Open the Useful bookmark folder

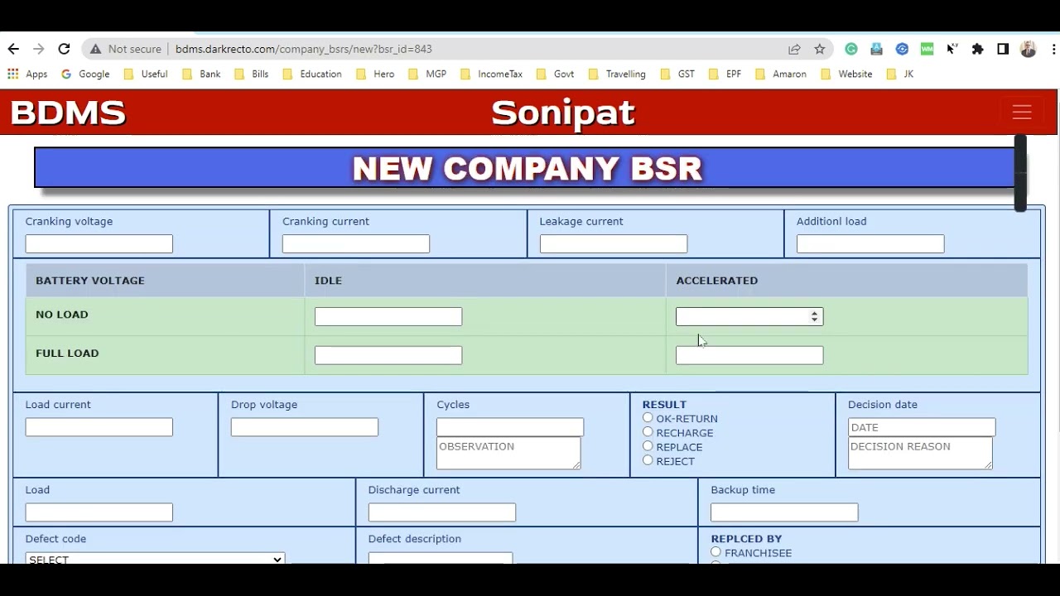(x=145, y=74)
